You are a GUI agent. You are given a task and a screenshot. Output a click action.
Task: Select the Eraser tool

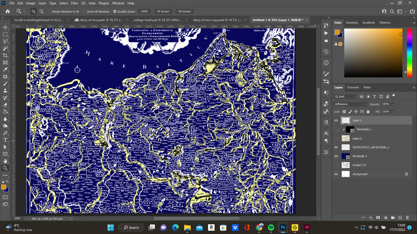5,105
